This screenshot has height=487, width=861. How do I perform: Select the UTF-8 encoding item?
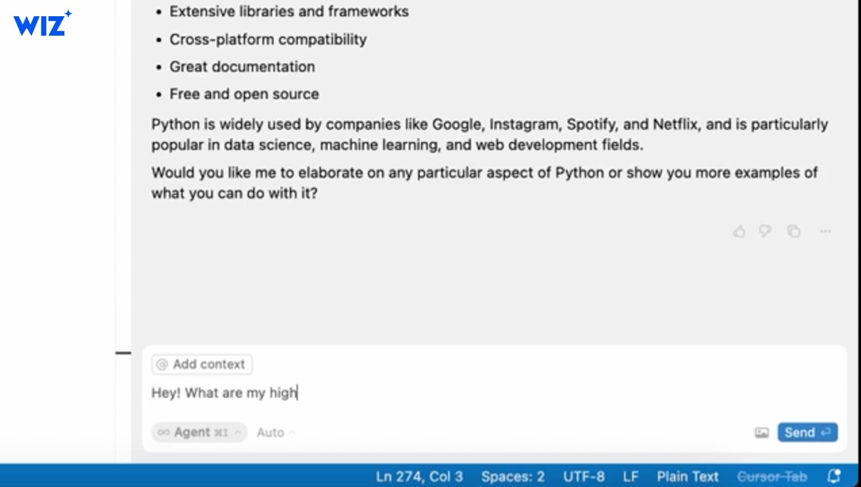(582, 476)
